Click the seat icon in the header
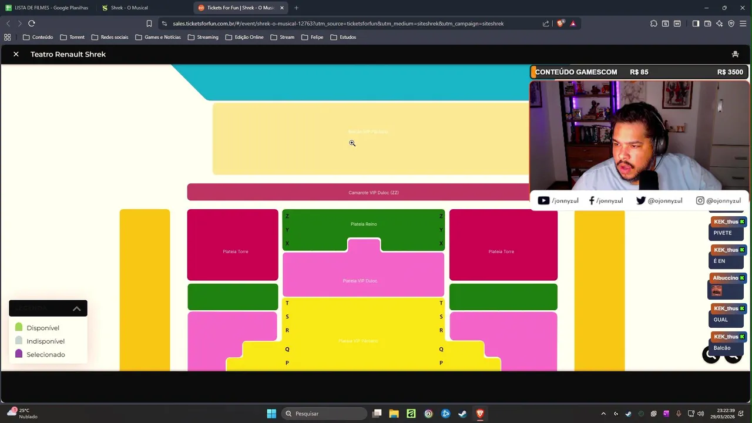 [735, 54]
